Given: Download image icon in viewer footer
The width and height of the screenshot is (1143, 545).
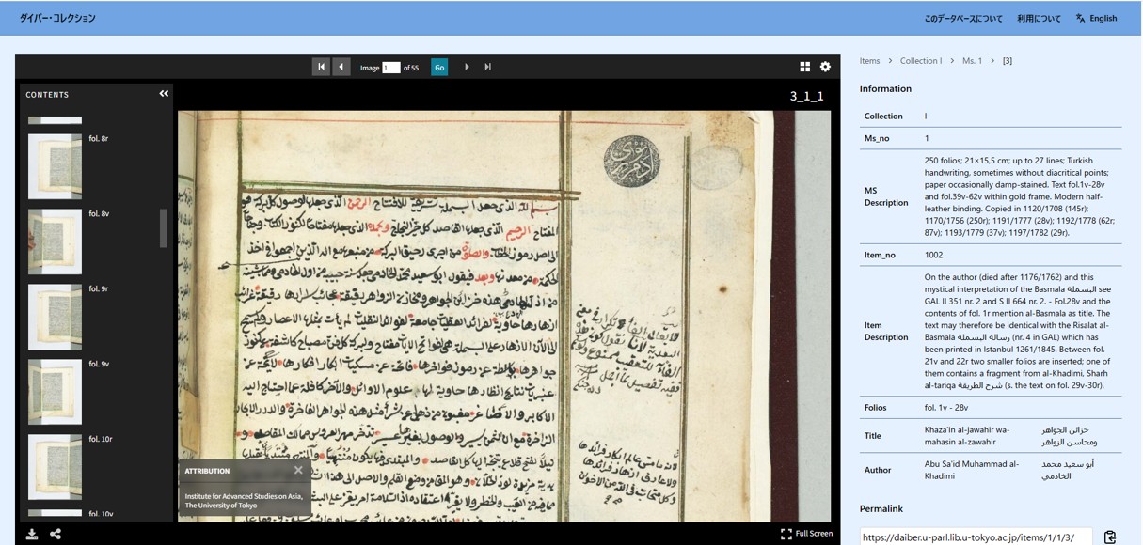Looking at the screenshot, I should click(32, 534).
